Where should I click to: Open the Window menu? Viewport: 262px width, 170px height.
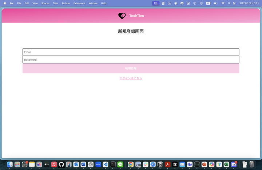(93, 3)
